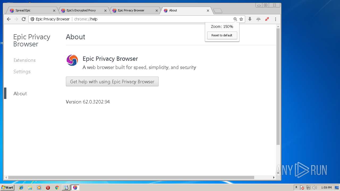340x191 pixels.
Task: Open Extensions in the sidebar
Action: 24,60
